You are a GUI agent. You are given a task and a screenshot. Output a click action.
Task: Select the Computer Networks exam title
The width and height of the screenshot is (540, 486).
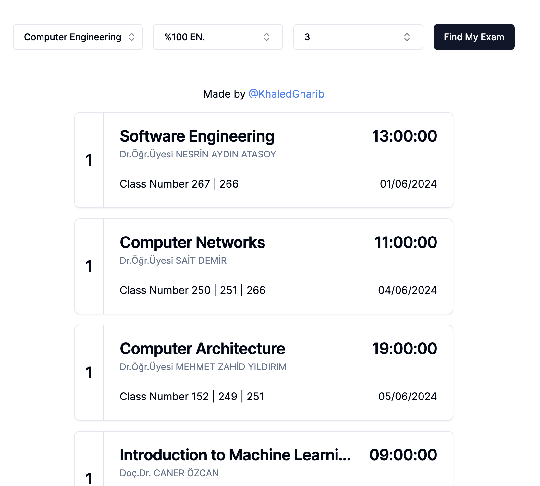click(192, 242)
